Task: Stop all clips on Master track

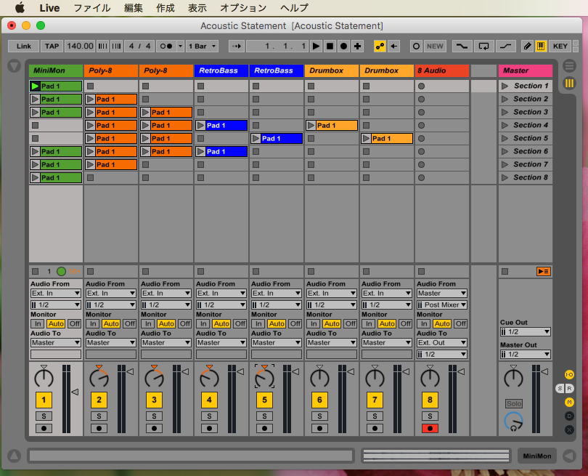Action: pyautogui.click(x=505, y=271)
